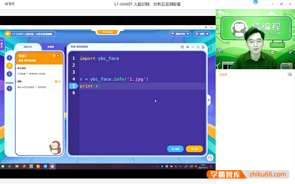Screen dimensions: 295x184
Task: Select highlighted task step 2 circle
Action: 9,66
